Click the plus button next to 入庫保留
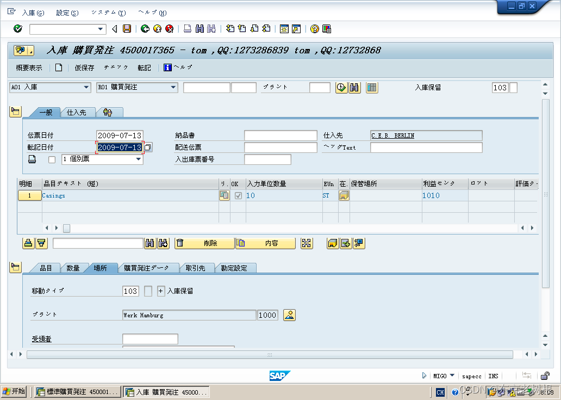This screenshot has height=400, width=561. click(x=161, y=291)
